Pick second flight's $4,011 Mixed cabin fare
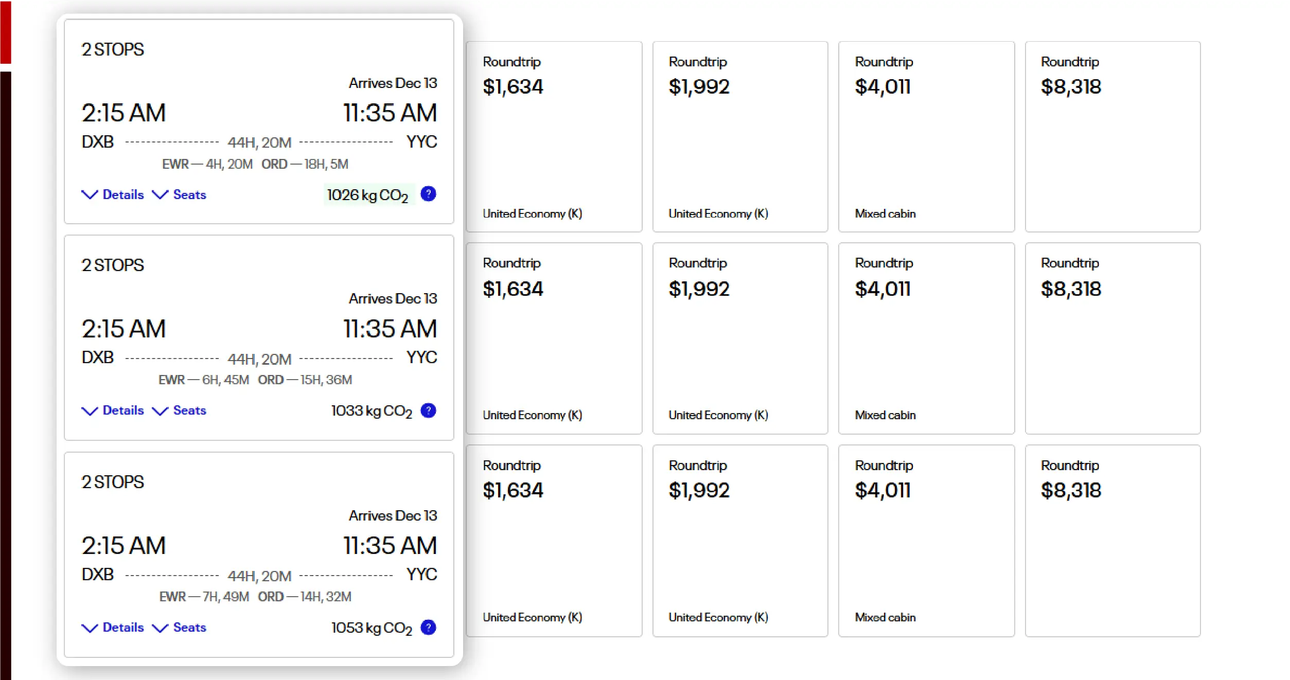This screenshot has width=1290, height=680. [926, 338]
